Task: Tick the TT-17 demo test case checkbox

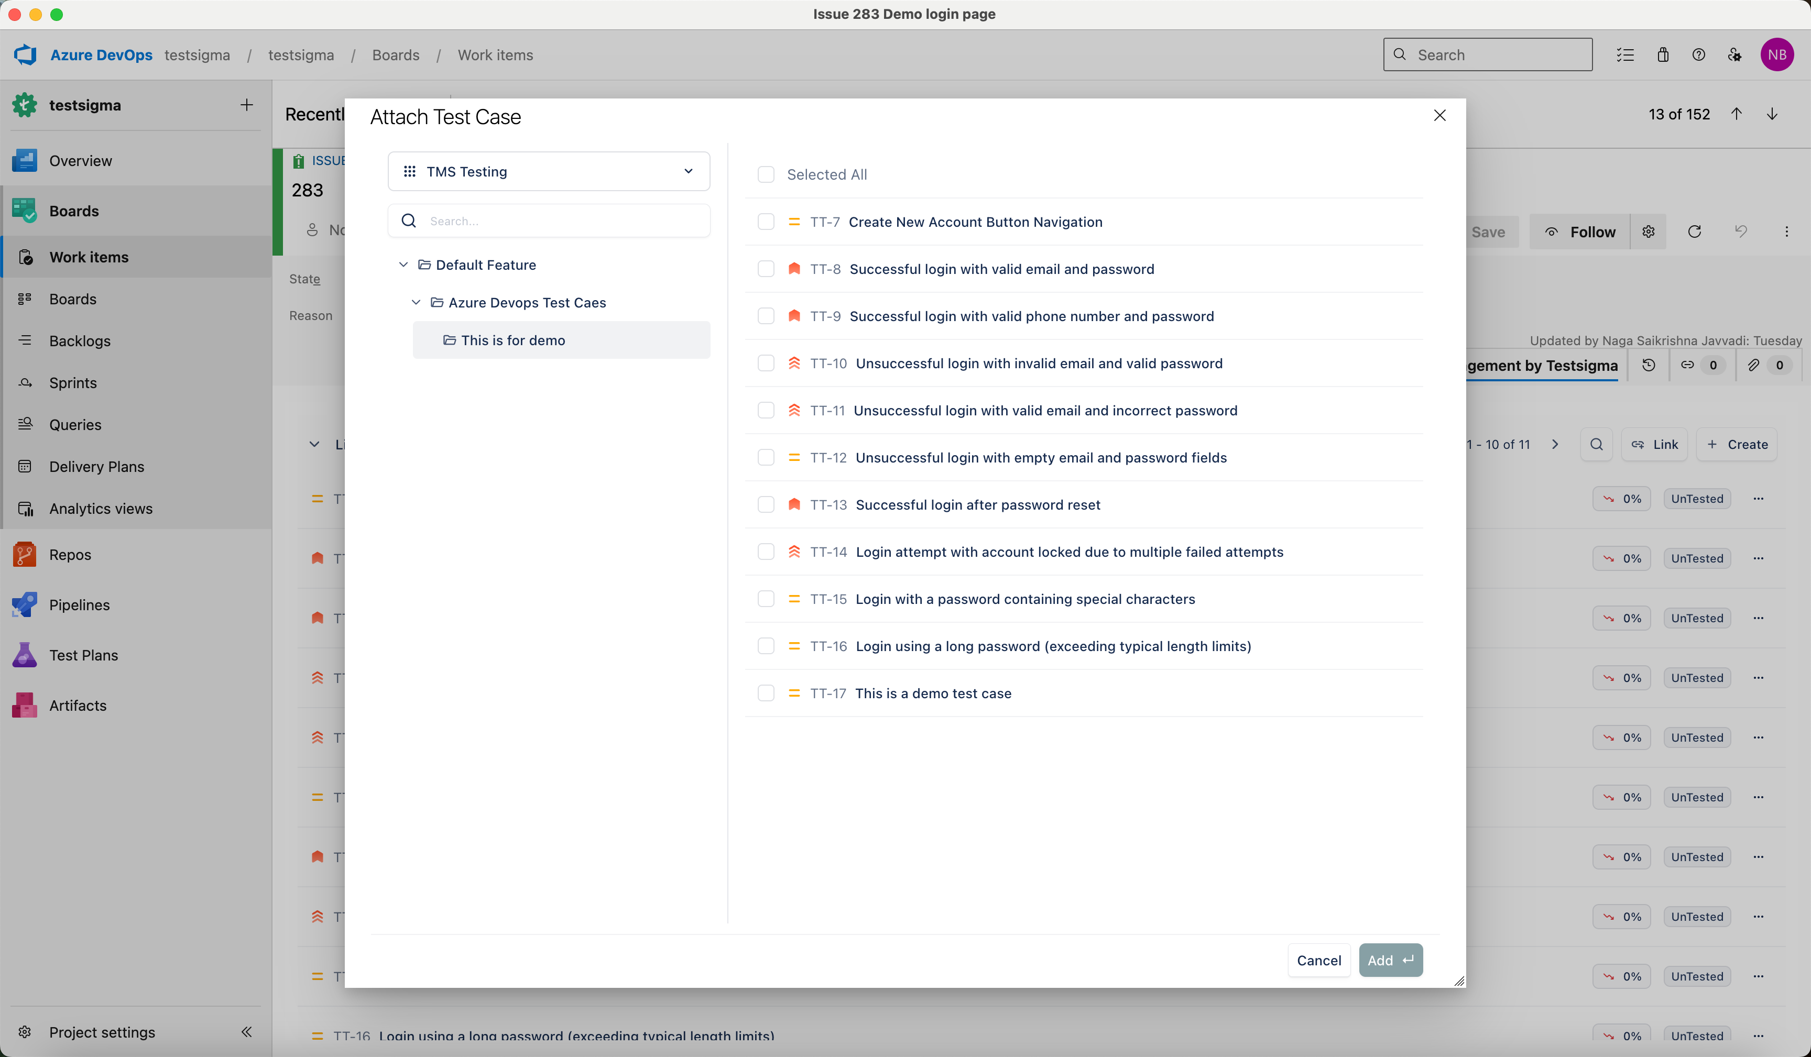Action: (766, 693)
